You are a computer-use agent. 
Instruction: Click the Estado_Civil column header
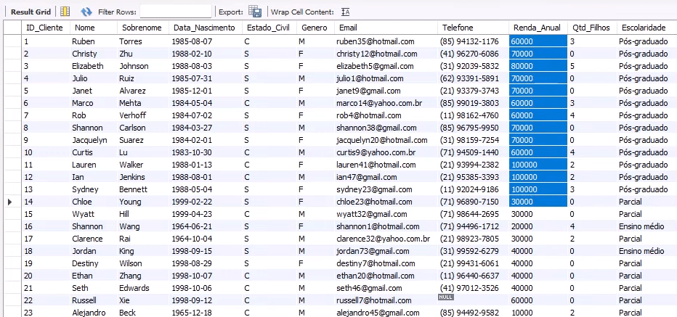click(x=269, y=28)
